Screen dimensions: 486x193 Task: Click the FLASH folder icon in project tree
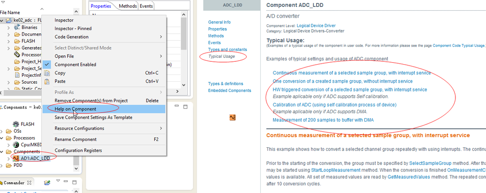pyautogui.click(x=17, y=41)
